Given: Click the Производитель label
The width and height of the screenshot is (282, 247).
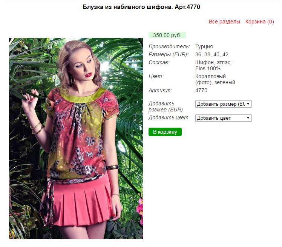Looking at the screenshot, I should 169,47.
